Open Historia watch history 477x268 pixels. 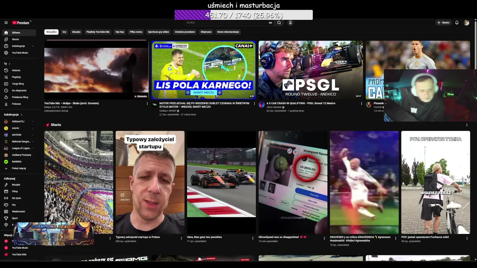20,70
